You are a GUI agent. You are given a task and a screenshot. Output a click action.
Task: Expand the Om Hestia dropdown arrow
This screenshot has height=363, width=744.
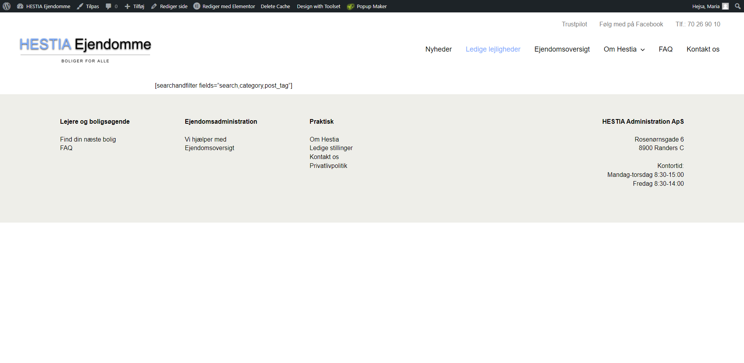pyautogui.click(x=643, y=50)
